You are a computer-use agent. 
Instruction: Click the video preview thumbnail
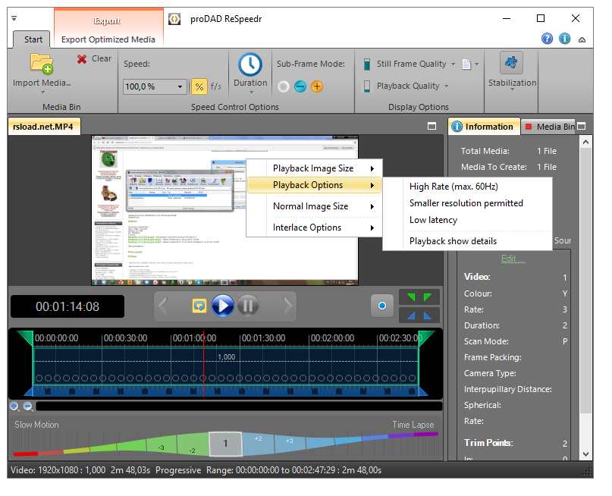click(224, 210)
